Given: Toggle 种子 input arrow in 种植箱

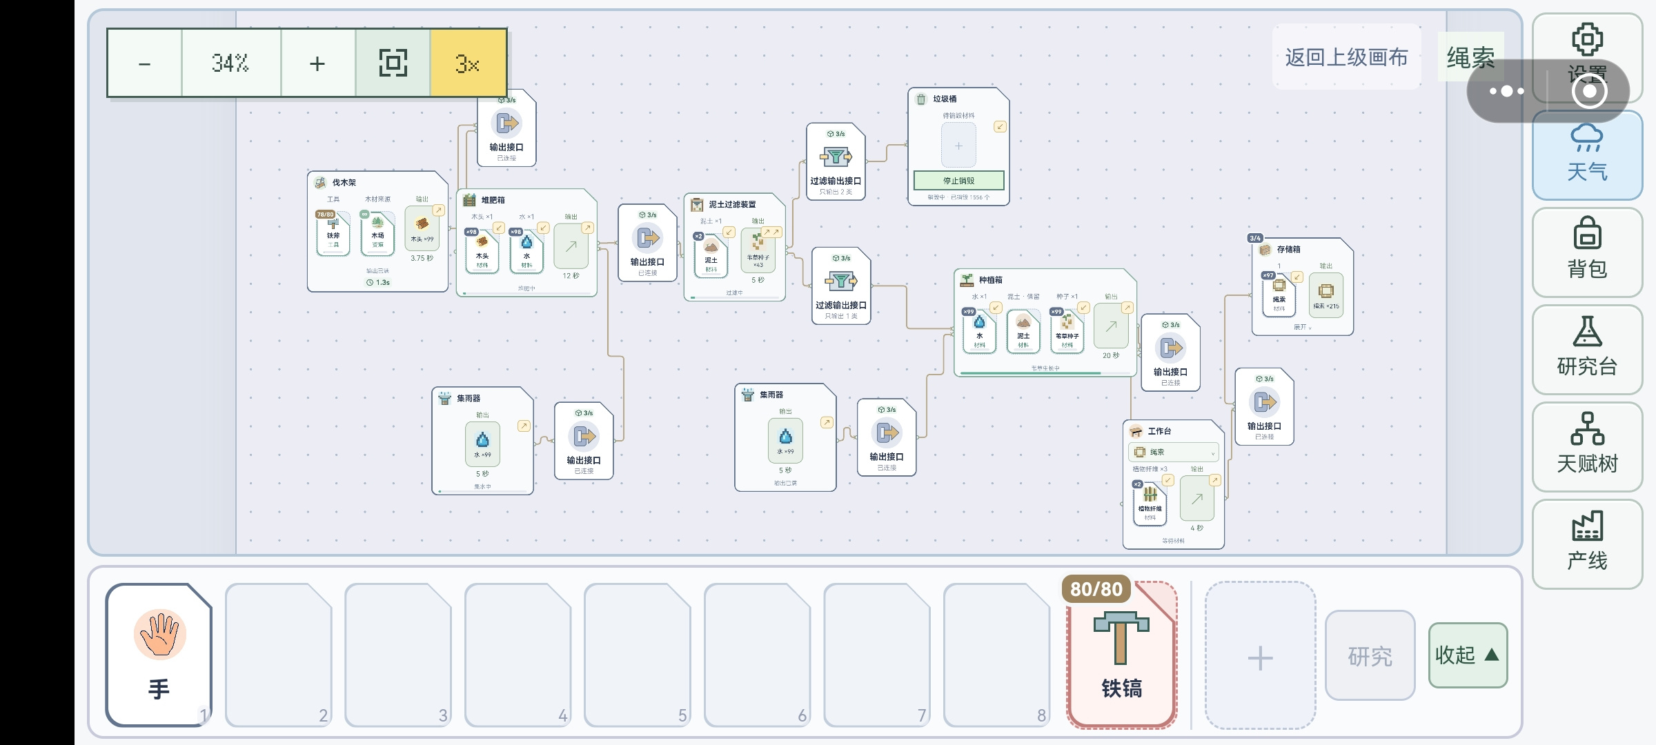Looking at the screenshot, I should click(x=1083, y=308).
